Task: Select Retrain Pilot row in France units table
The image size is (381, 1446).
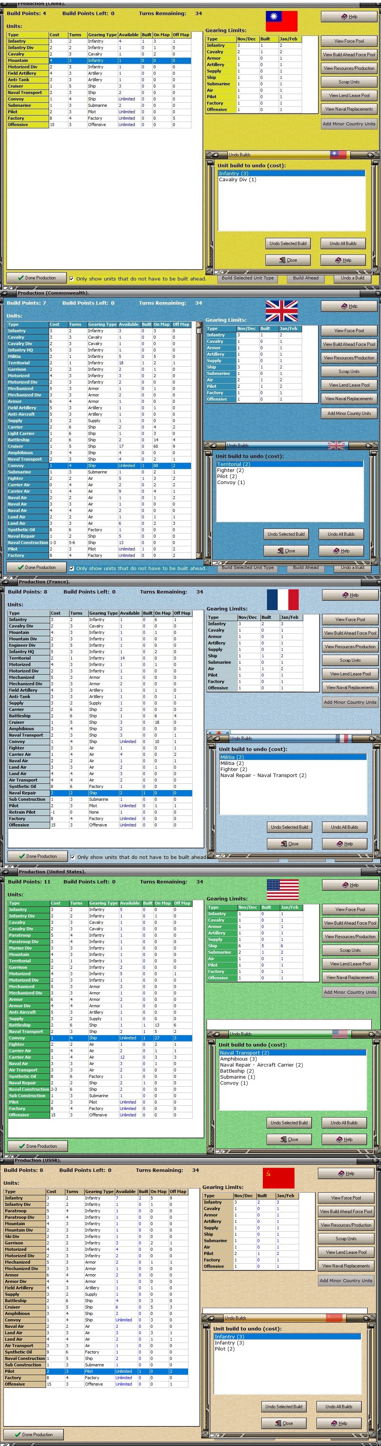Action: 100,812
